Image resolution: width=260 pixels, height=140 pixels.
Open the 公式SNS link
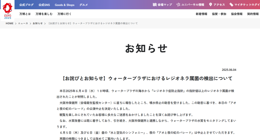pyautogui.click(x=44, y=5)
